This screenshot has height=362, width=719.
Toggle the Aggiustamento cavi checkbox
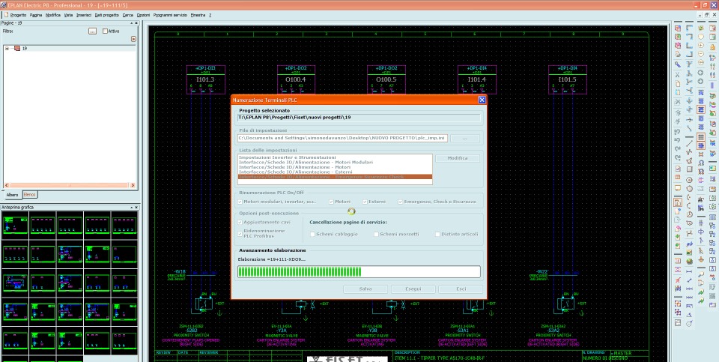[x=239, y=223]
